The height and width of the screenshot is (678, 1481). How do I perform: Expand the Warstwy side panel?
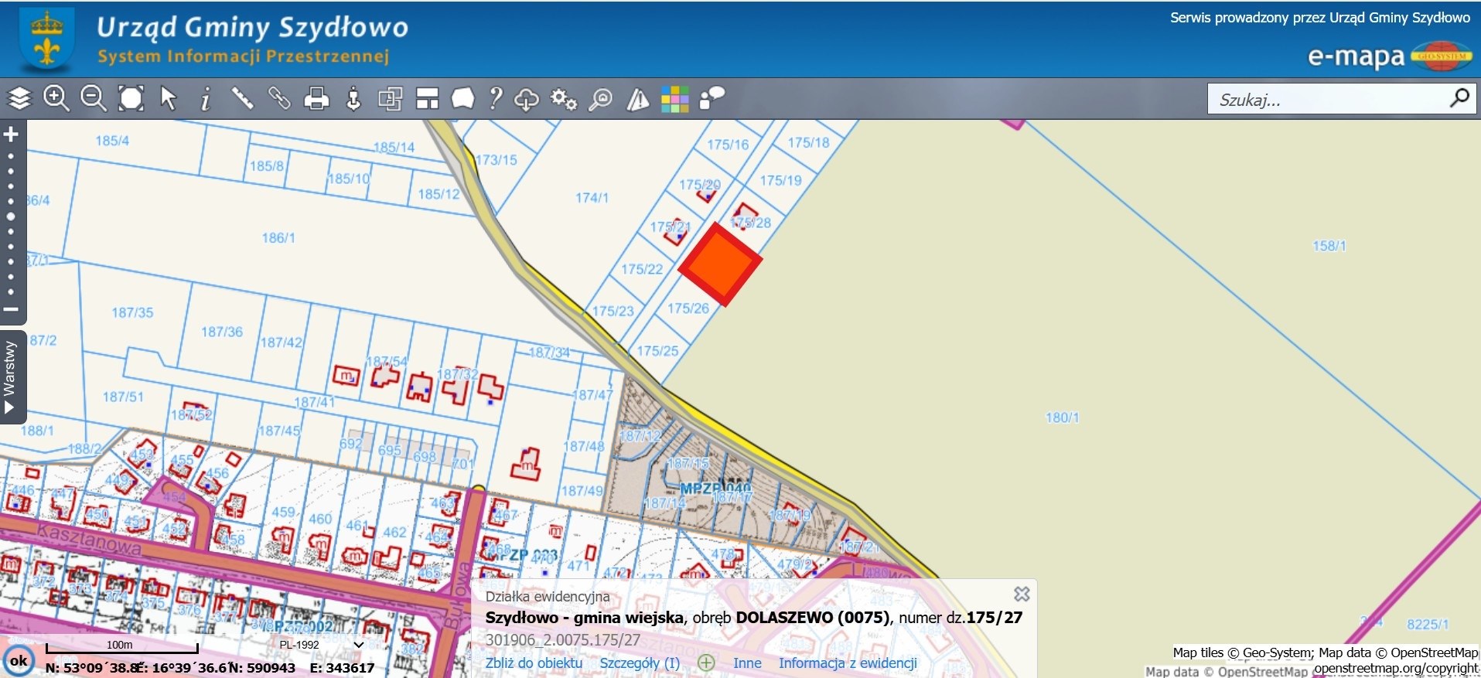pos(11,377)
